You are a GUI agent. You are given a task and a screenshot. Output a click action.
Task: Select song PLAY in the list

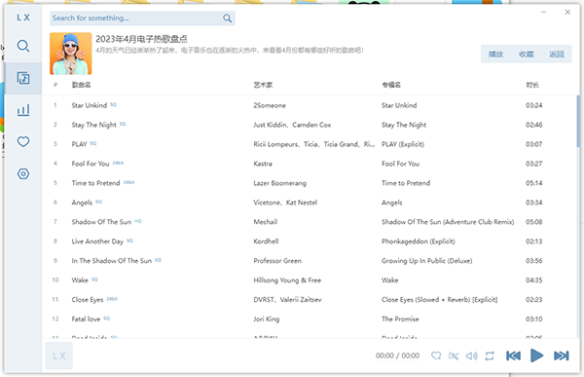coord(79,144)
